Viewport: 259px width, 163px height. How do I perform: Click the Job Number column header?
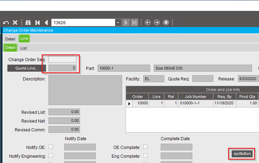click(195, 97)
